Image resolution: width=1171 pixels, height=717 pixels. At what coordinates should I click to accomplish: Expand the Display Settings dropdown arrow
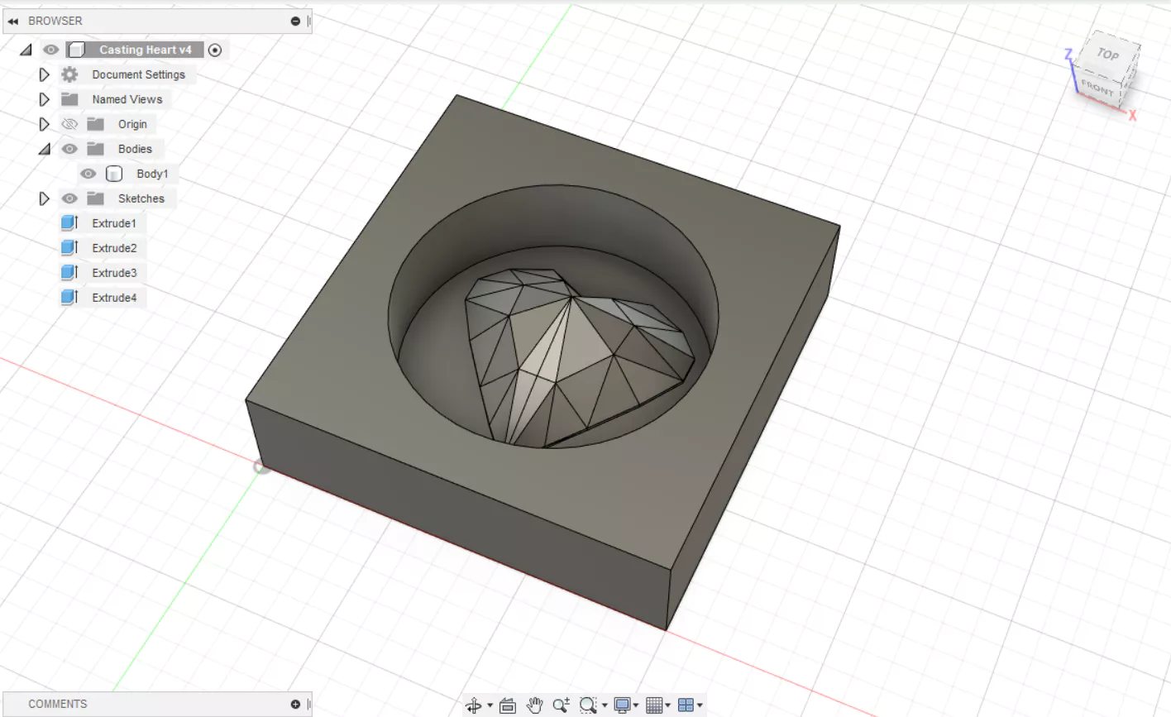click(x=636, y=705)
